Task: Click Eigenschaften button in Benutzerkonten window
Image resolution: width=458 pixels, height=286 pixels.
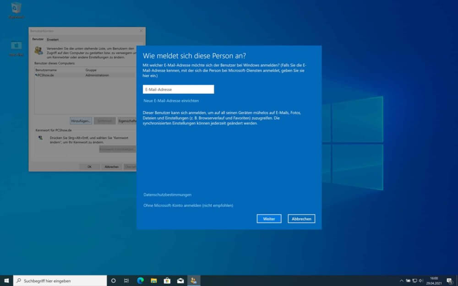Action: pos(127,121)
